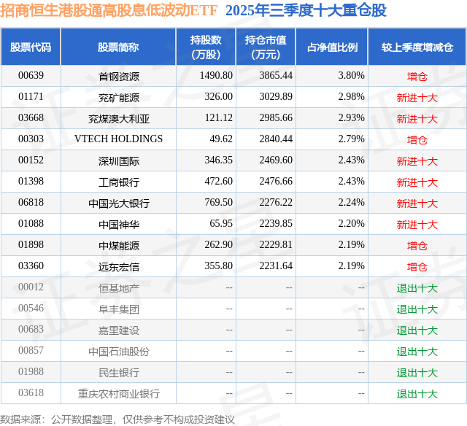Click the 占净值比例 column header
Image resolution: width=467 pixels, height=426 pixels.
[x=332, y=47]
